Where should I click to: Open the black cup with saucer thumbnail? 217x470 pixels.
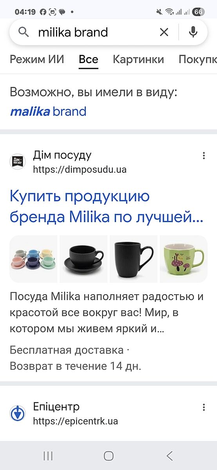tap(83, 259)
